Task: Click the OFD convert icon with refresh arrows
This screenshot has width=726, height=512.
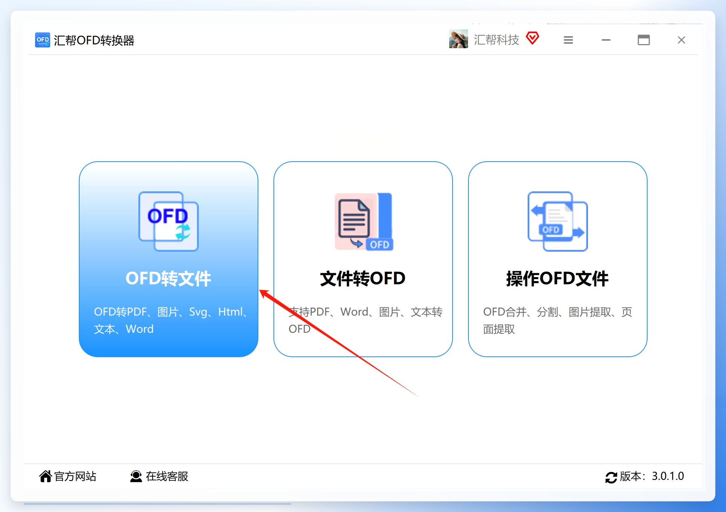Action: coord(169,222)
